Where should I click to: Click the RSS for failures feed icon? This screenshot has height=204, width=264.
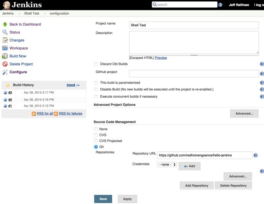click(56, 114)
